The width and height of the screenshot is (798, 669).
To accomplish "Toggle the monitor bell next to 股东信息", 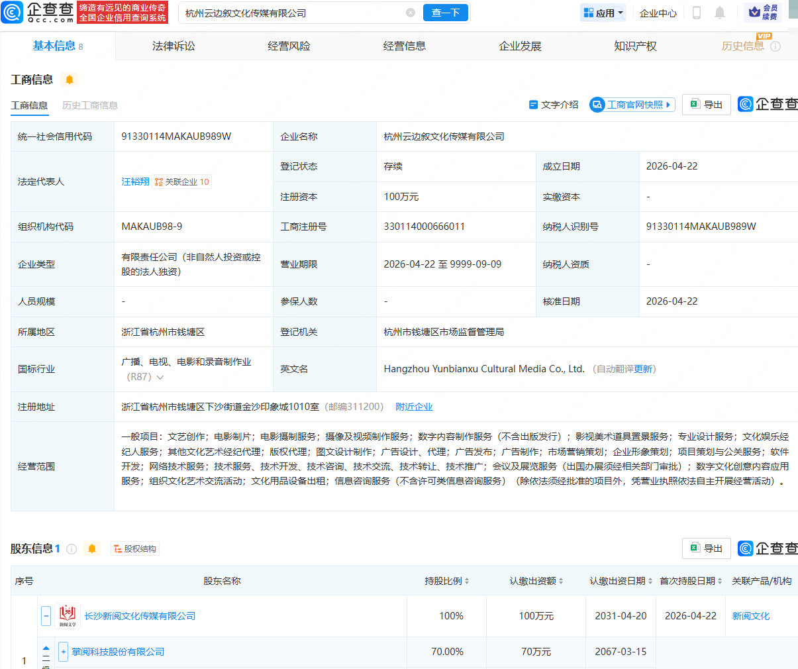I will click(x=92, y=548).
